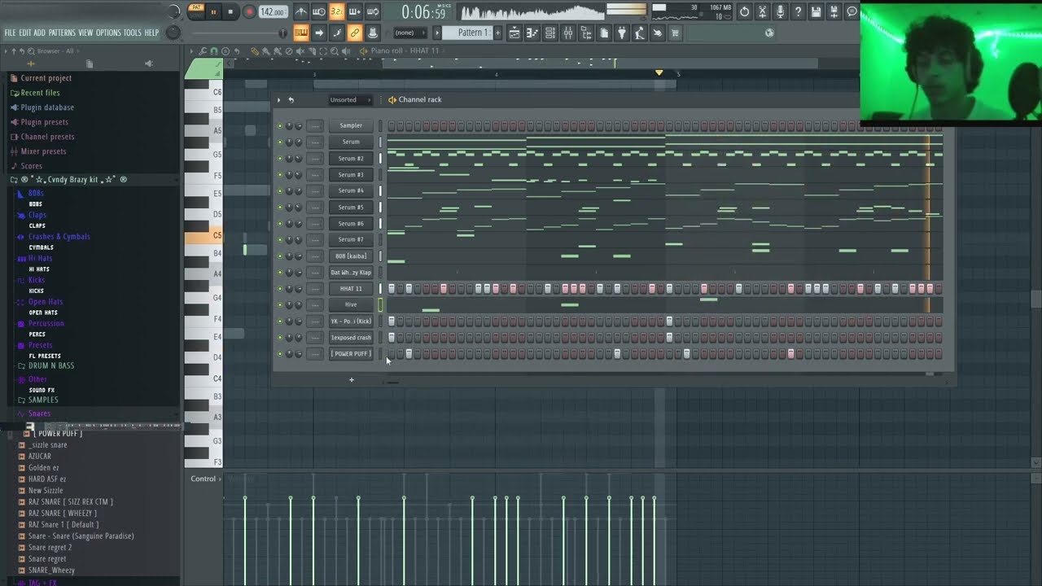Open the mixer window icon
The image size is (1042, 586).
click(568, 33)
